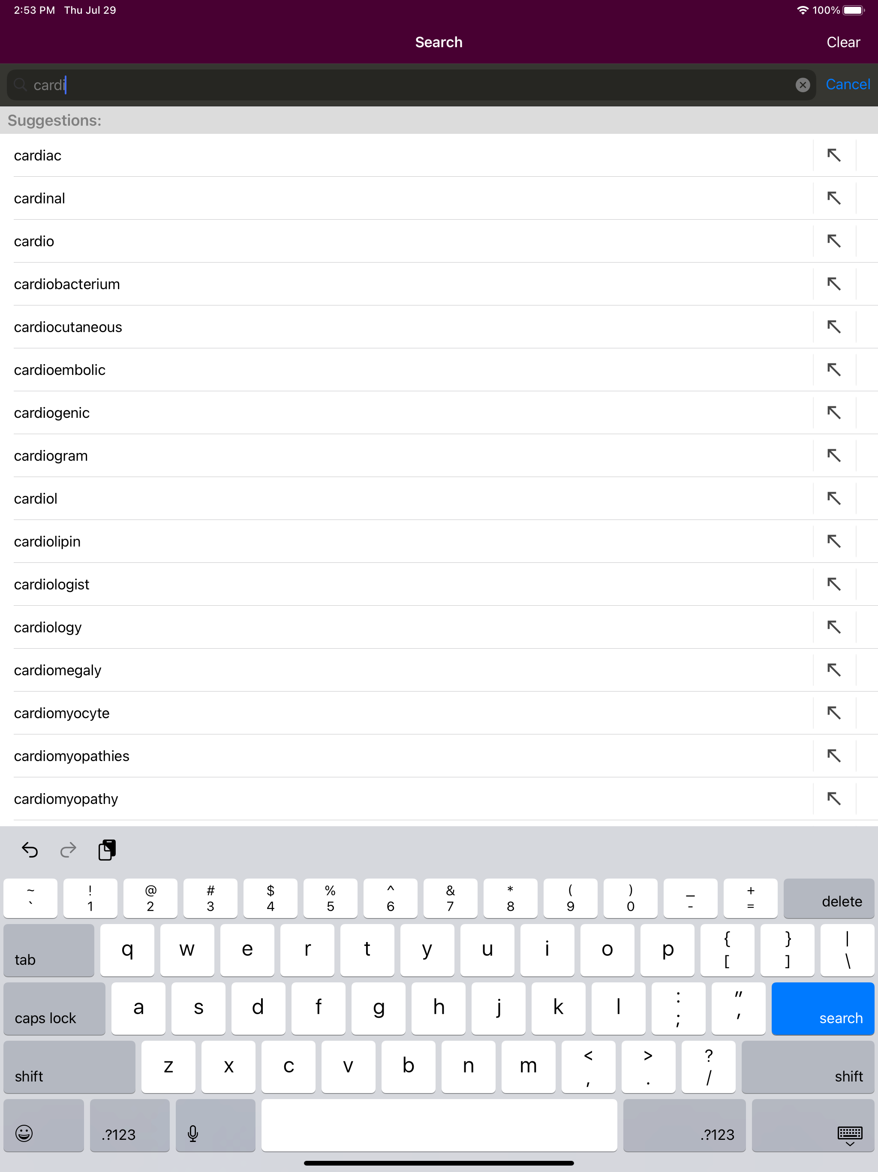Viewport: 878px width, 1172px height.
Task: Open the emoji keyboard
Action: 24,1134
